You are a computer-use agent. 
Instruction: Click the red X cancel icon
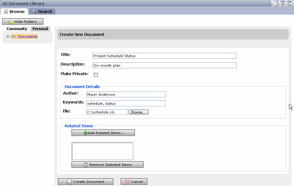click(127, 181)
